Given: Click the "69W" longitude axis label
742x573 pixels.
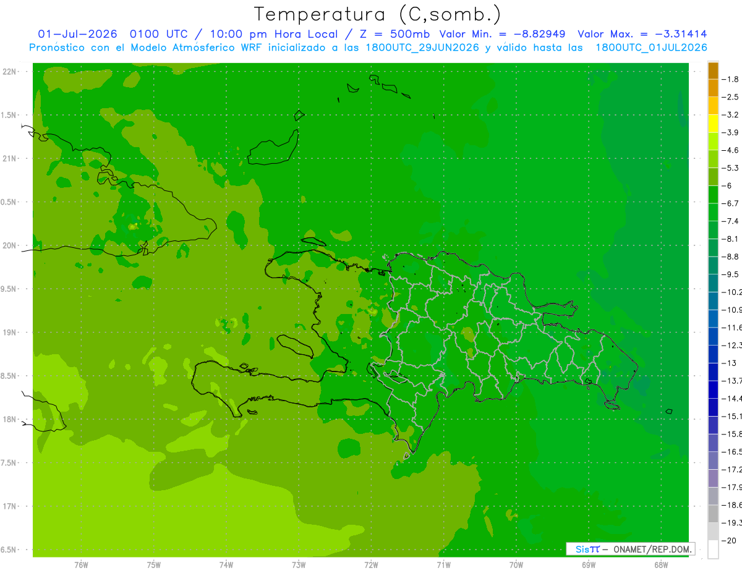Looking at the screenshot, I should [x=589, y=565].
